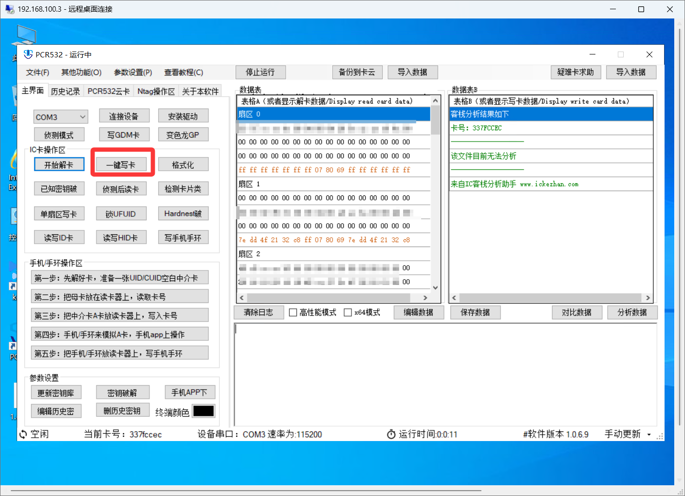Click inside the empty log output box
Viewport: 685px width, 496px height.
445,374
